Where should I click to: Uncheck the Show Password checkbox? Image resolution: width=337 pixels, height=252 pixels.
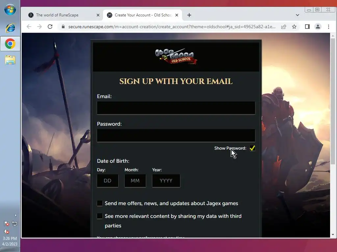tap(252, 148)
